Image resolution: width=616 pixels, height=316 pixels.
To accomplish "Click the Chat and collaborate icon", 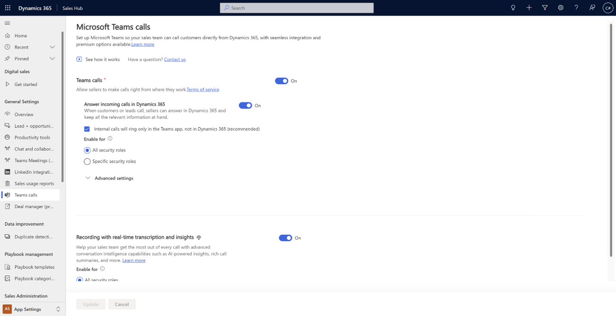I will tap(7, 149).
